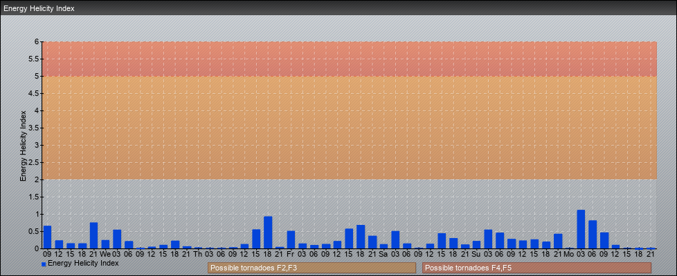
Task: Click the 'Mo' day label on the time axis
Action: click(569, 255)
